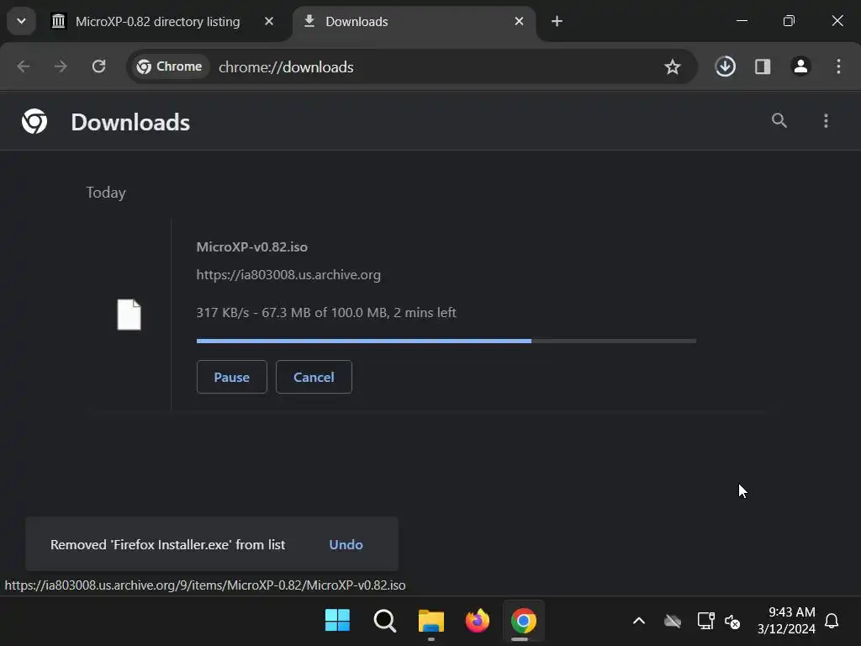Toggle the side panel icon
Screen dimensions: 861x646
[762, 66]
